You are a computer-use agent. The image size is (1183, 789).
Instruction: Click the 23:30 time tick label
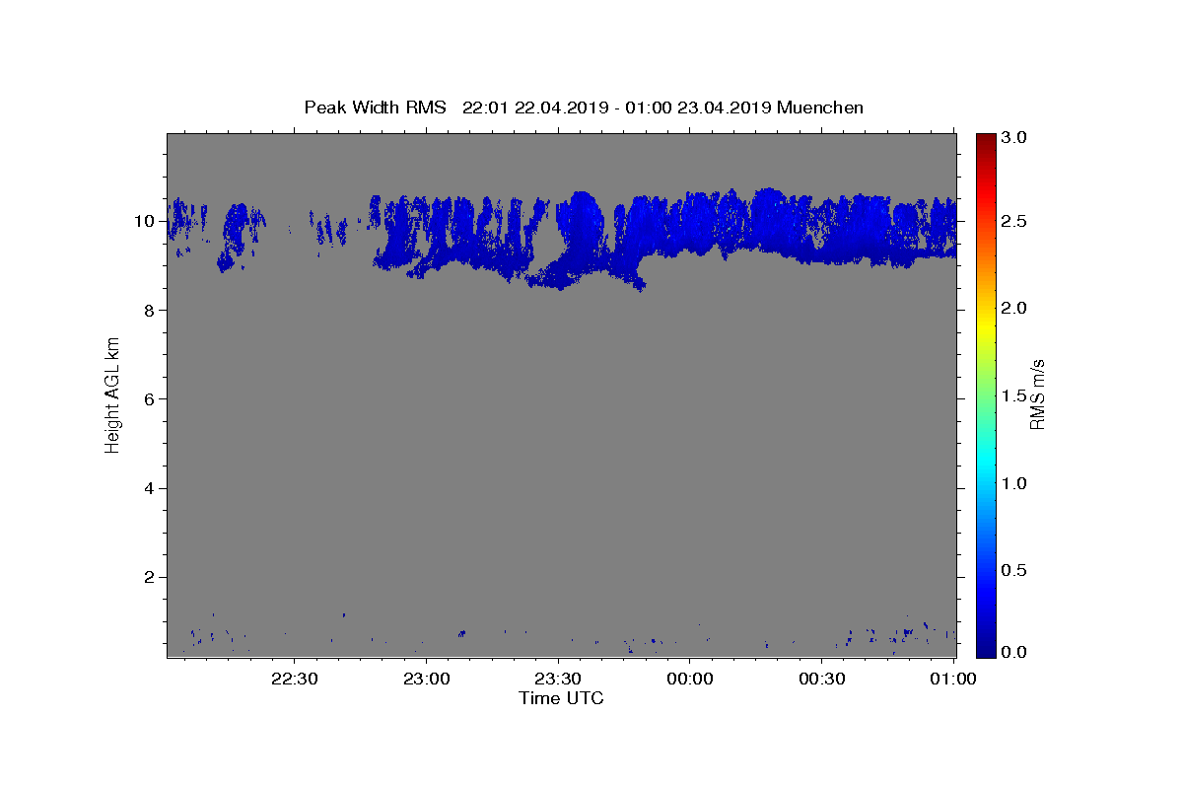[x=558, y=679]
